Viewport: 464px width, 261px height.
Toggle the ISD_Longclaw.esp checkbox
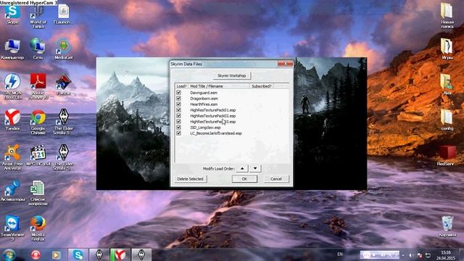pos(178,128)
